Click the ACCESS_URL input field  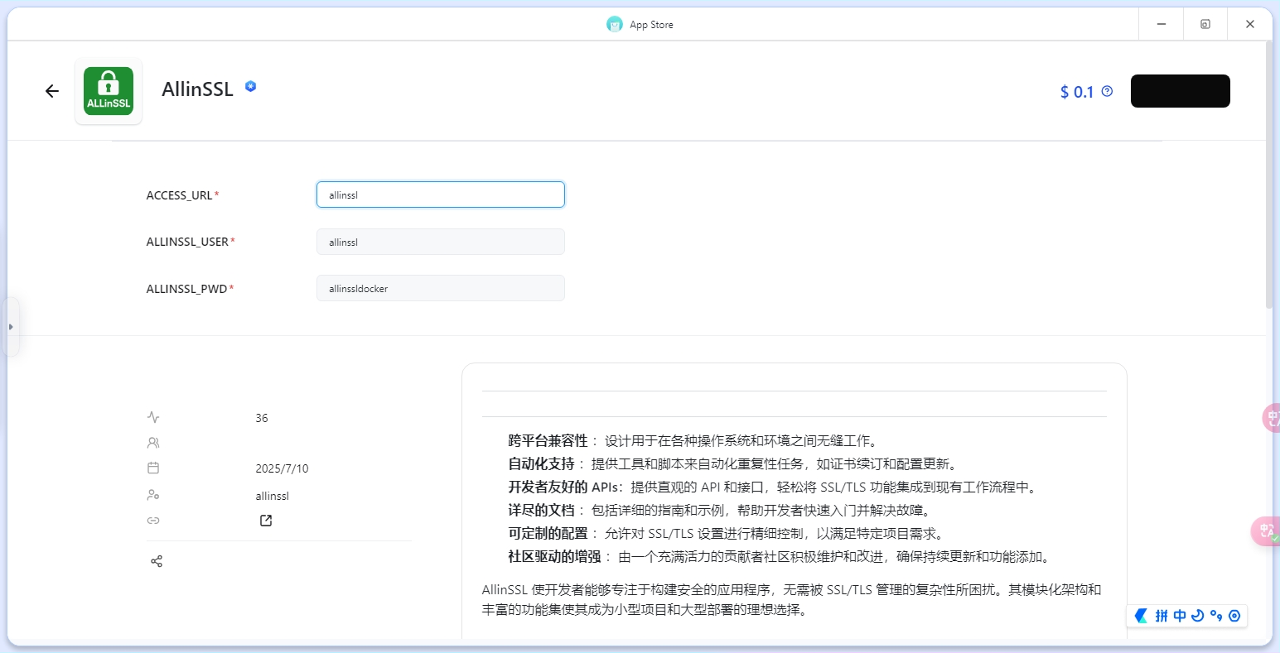click(440, 195)
